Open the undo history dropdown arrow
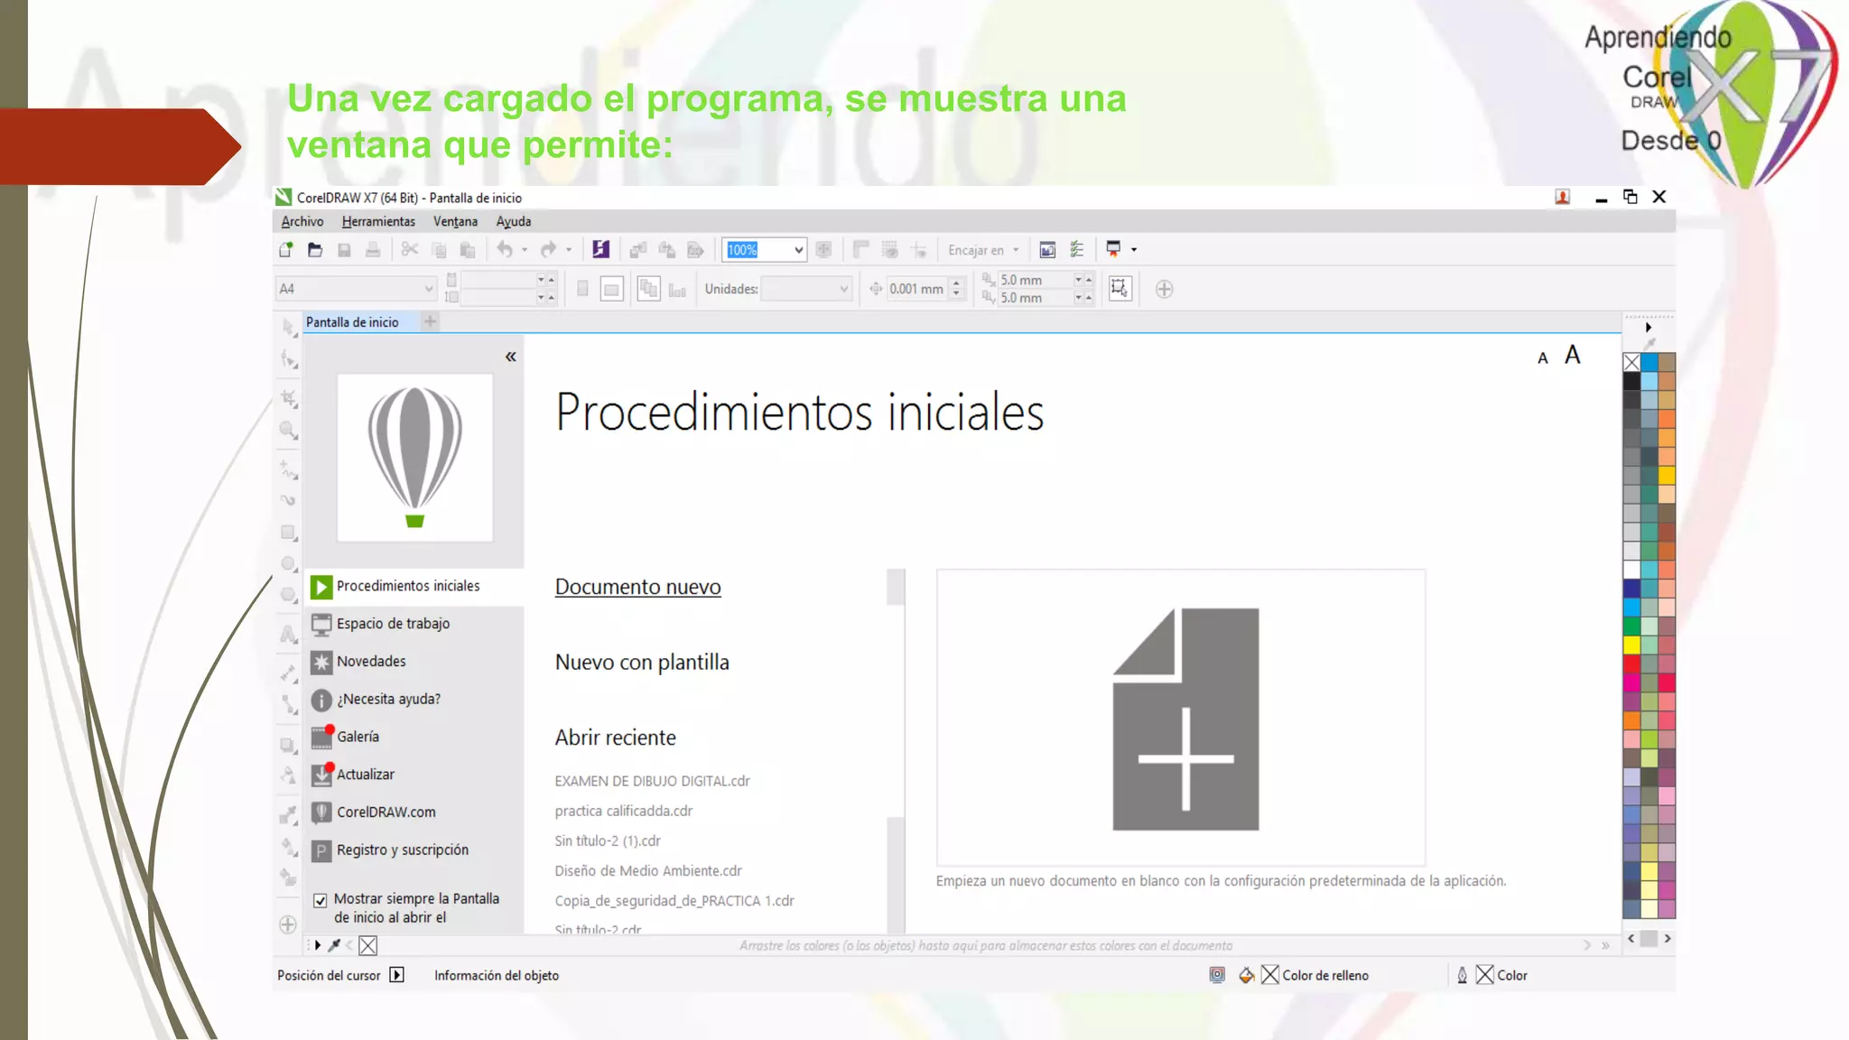Viewport: 1849px width, 1040px height. tap(525, 250)
